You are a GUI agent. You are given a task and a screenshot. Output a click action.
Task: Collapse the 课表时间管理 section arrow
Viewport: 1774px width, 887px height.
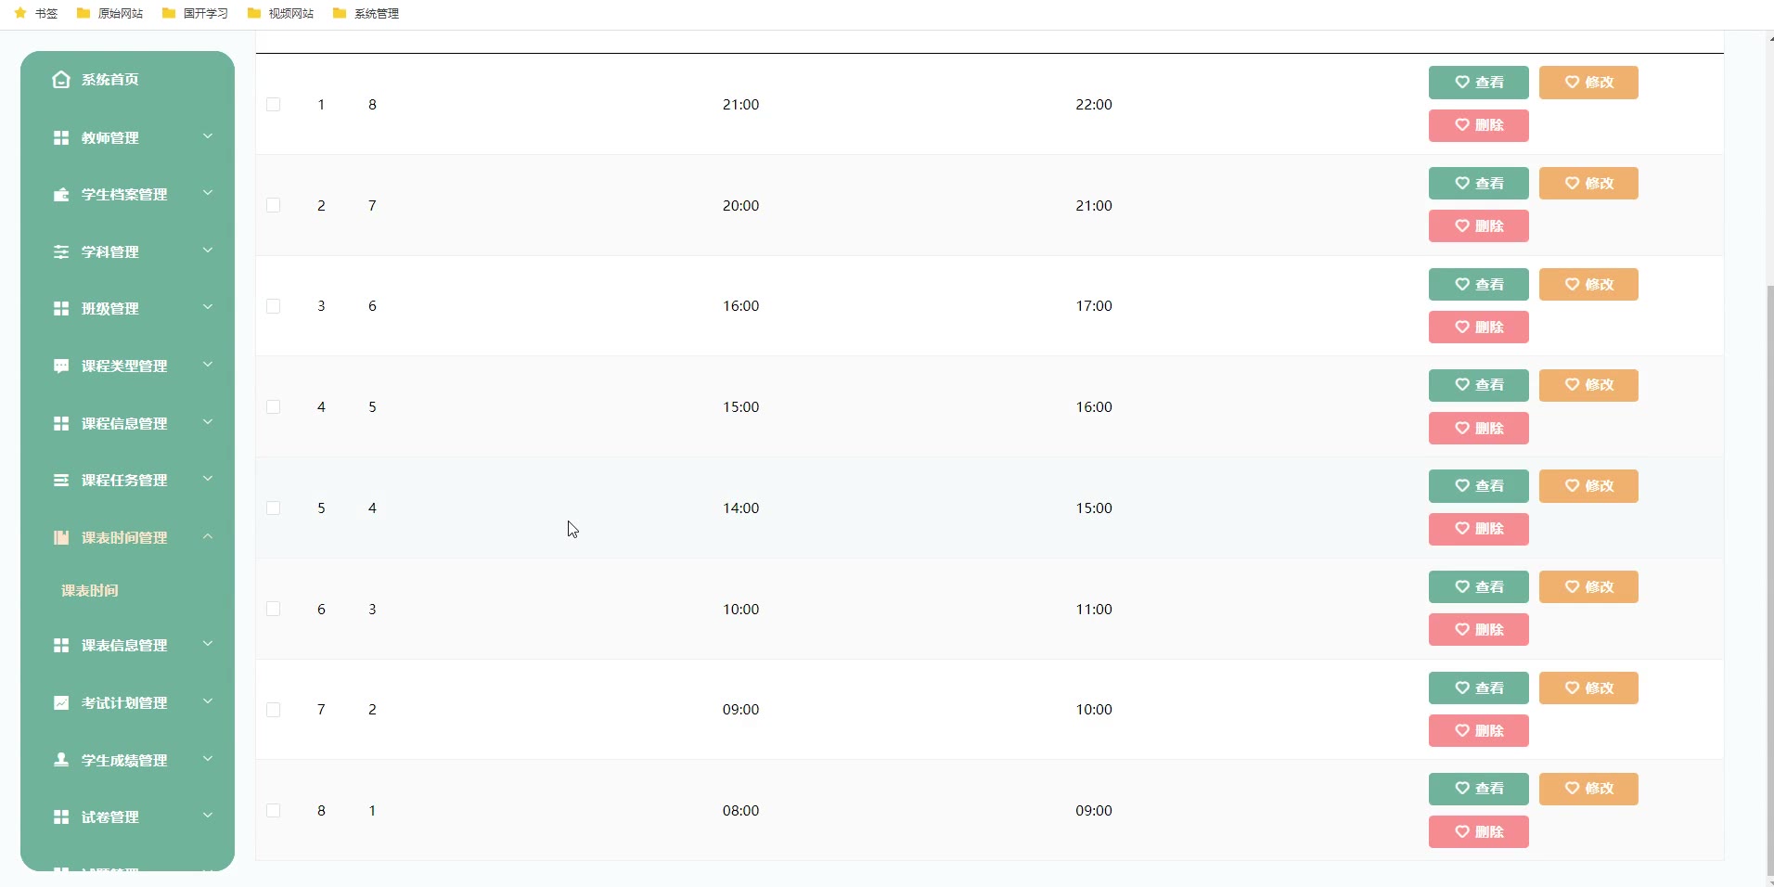(208, 536)
